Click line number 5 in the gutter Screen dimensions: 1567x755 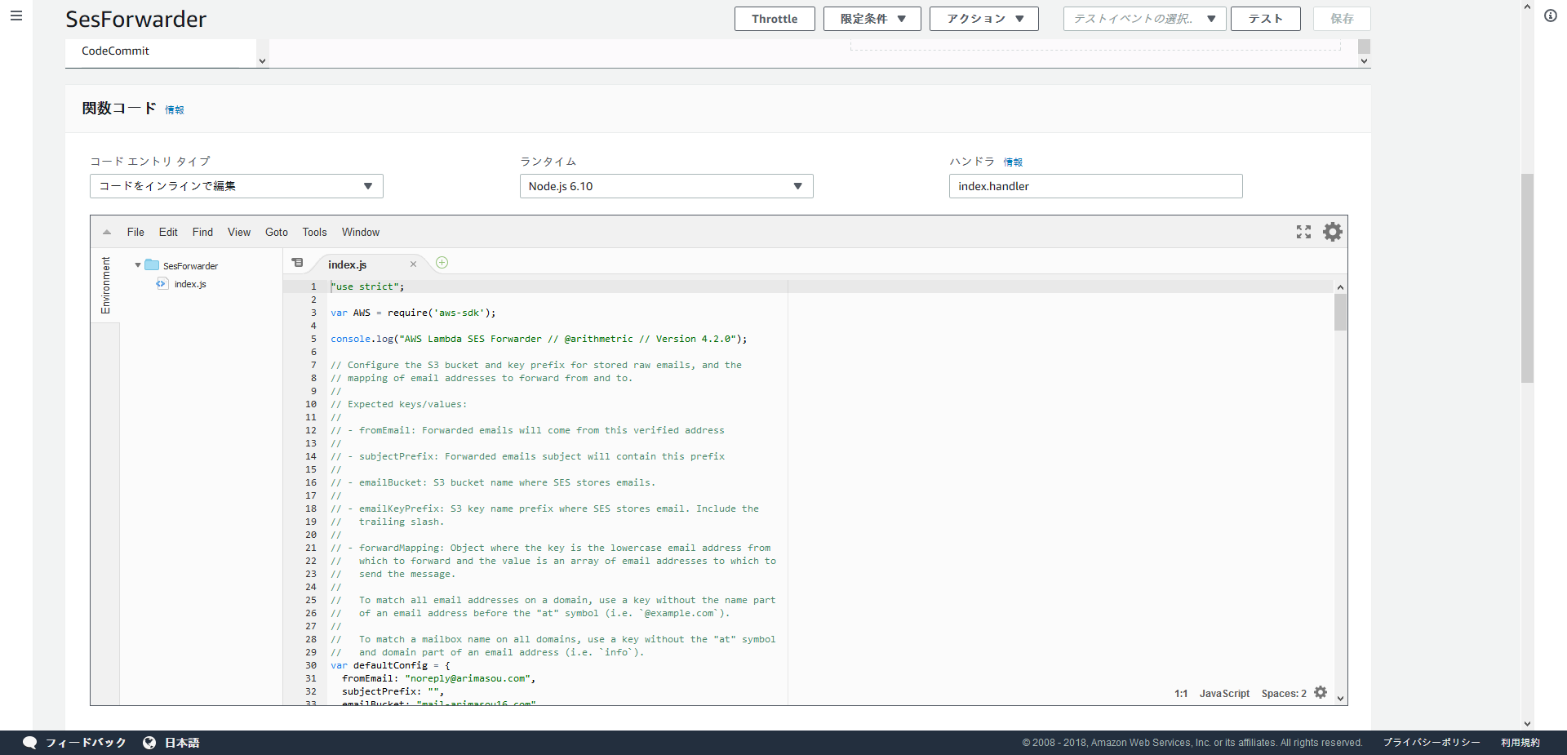[x=313, y=339]
